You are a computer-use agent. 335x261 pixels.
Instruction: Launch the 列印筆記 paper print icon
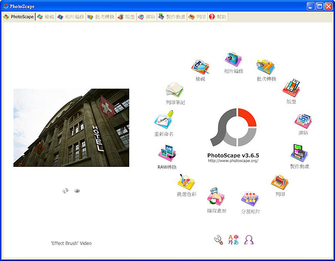[175, 90]
